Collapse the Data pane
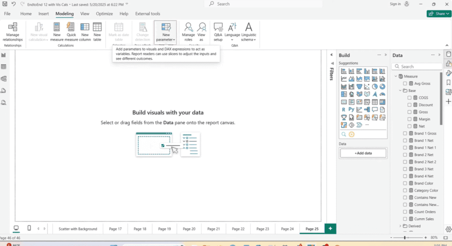Viewport: 452px width, 246px height. click(439, 55)
